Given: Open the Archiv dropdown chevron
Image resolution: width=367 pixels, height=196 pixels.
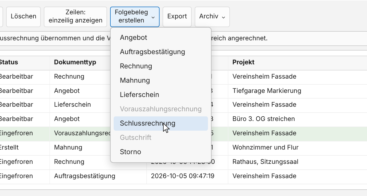Looking at the screenshot, I should point(224,17).
